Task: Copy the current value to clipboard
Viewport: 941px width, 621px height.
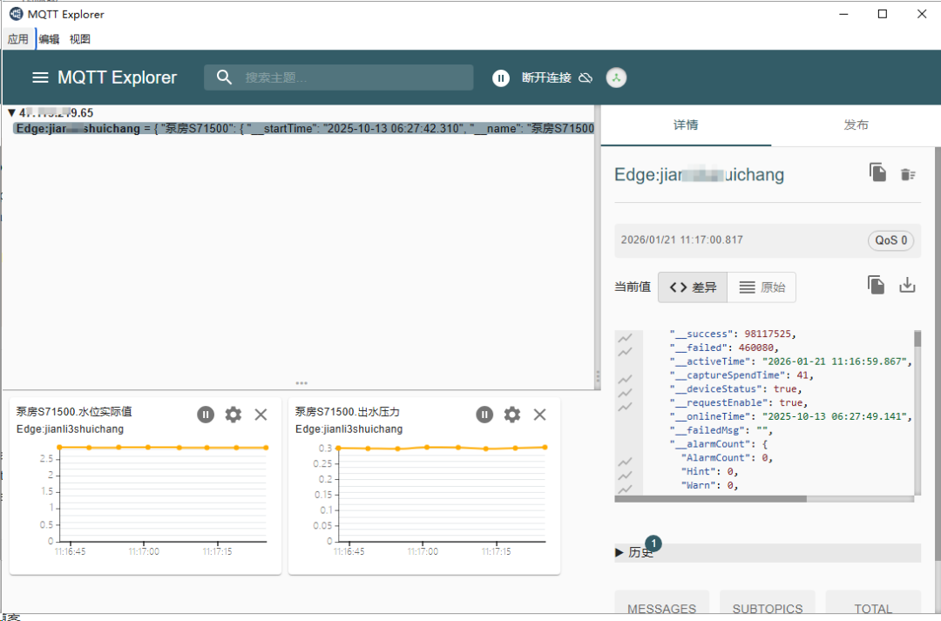Action: tap(877, 285)
